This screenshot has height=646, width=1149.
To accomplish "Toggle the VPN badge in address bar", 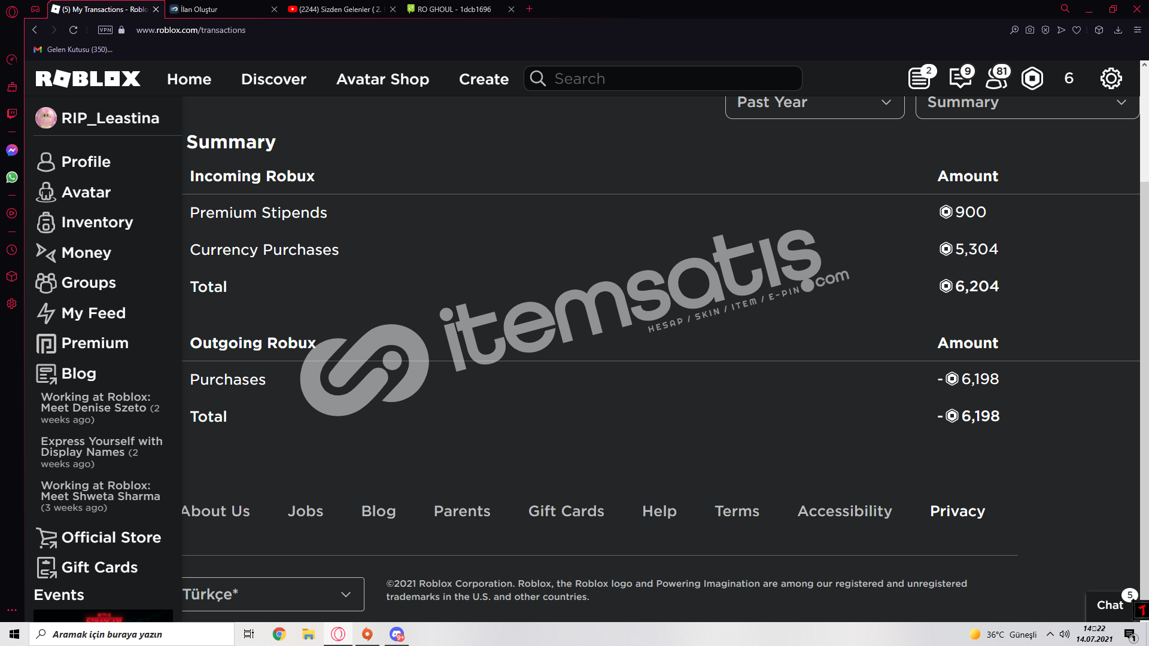I will click(105, 30).
